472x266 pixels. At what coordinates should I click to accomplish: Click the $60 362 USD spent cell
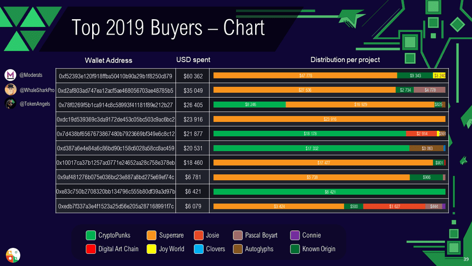click(x=193, y=75)
